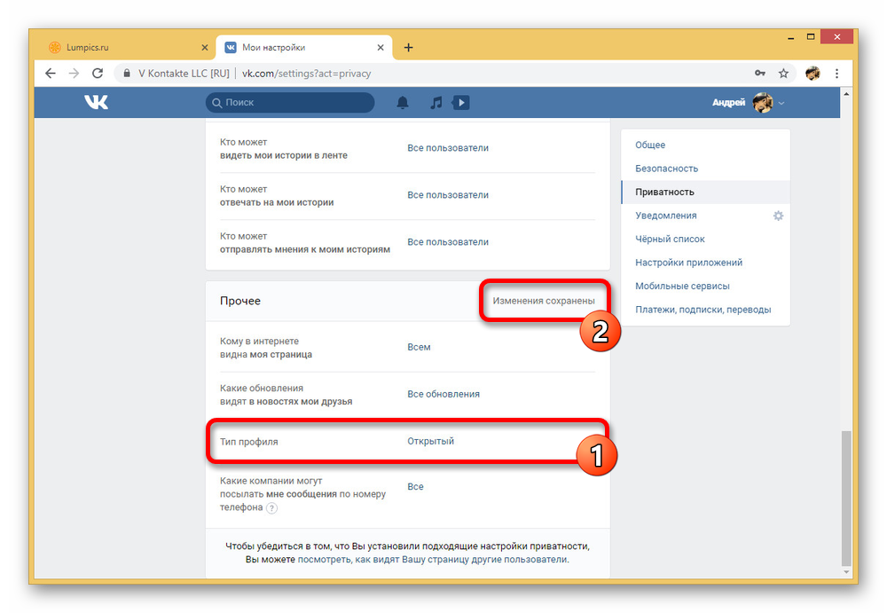Bookmark page with the star icon

pos(783,74)
